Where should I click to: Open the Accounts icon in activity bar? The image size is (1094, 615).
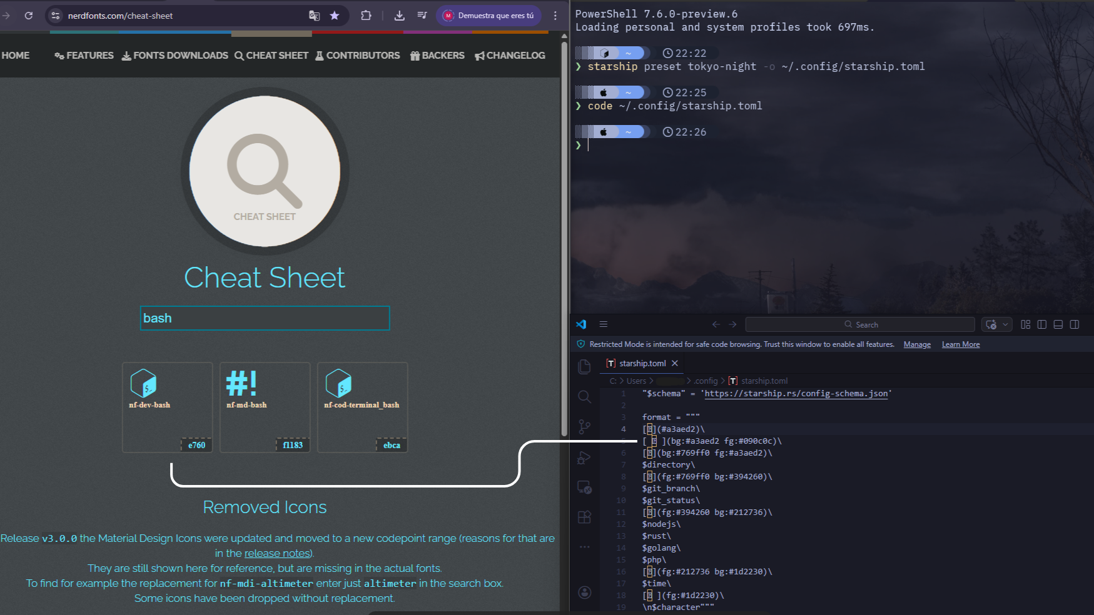click(x=584, y=592)
